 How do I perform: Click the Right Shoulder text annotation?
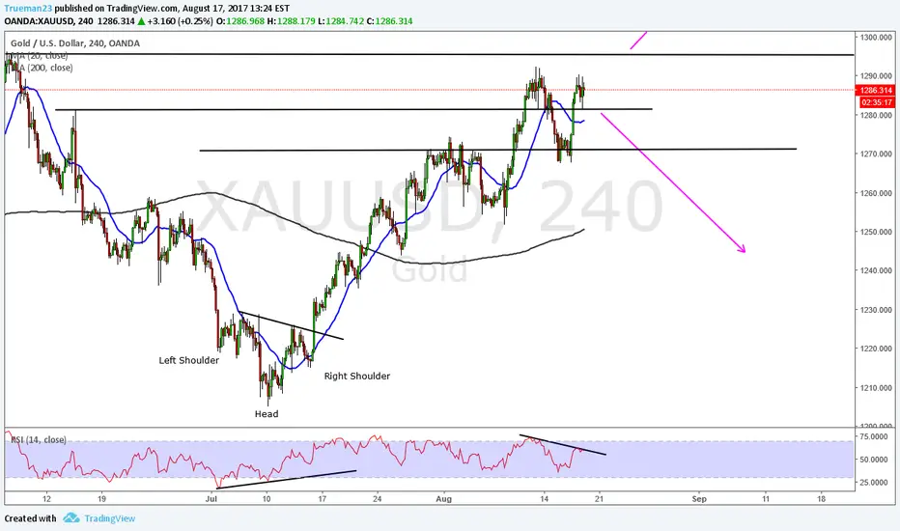pyautogui.click(x=357, y=376)
